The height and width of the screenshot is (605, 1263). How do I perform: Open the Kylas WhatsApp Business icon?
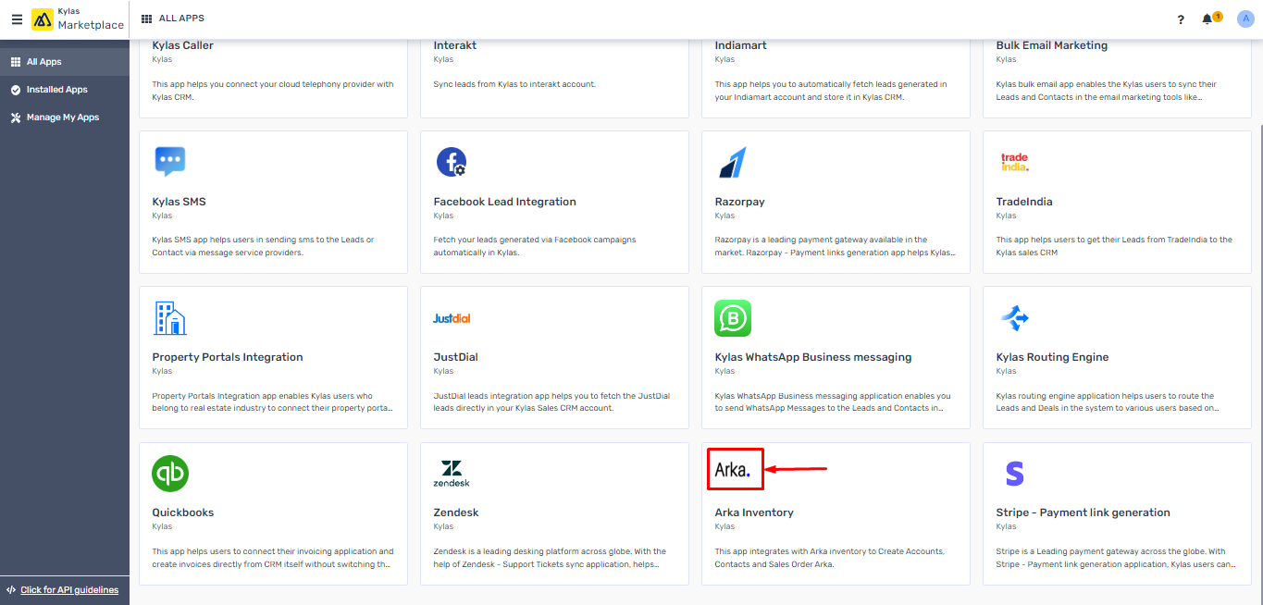tap(733, 318)
